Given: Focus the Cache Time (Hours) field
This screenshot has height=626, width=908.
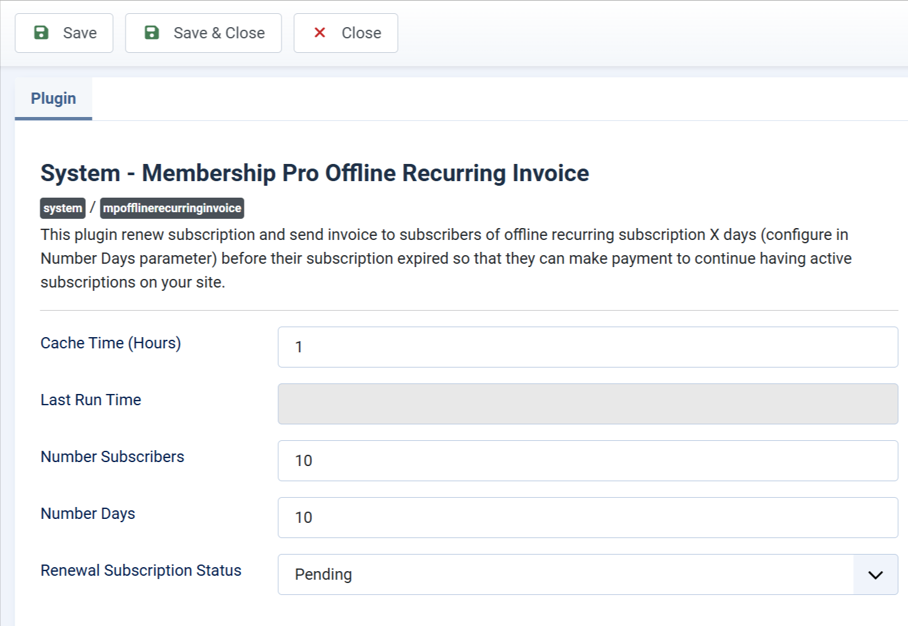Looking at the screenshot, I should click(587, 347).
